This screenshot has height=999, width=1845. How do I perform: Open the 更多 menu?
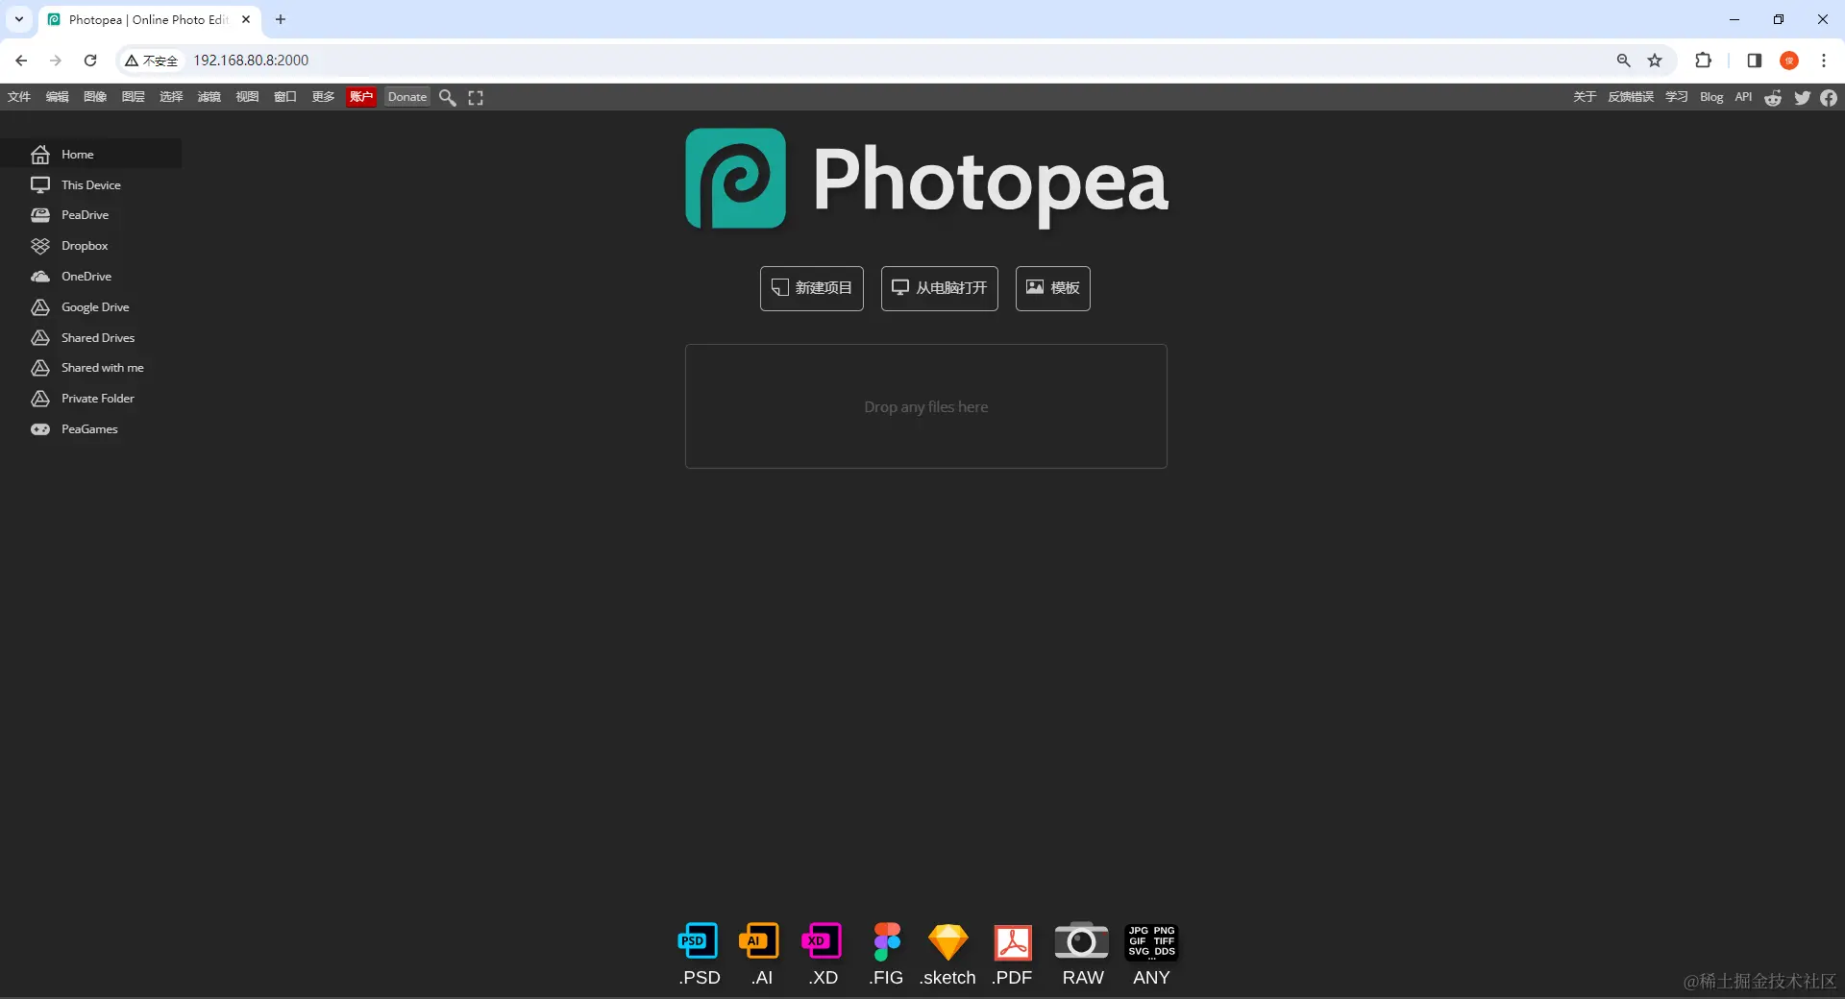tap(322, 97)
